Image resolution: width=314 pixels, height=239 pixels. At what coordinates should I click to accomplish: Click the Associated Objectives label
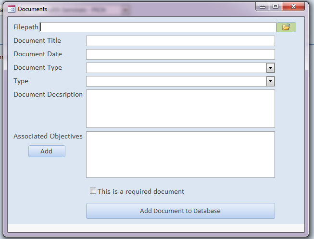48,136
